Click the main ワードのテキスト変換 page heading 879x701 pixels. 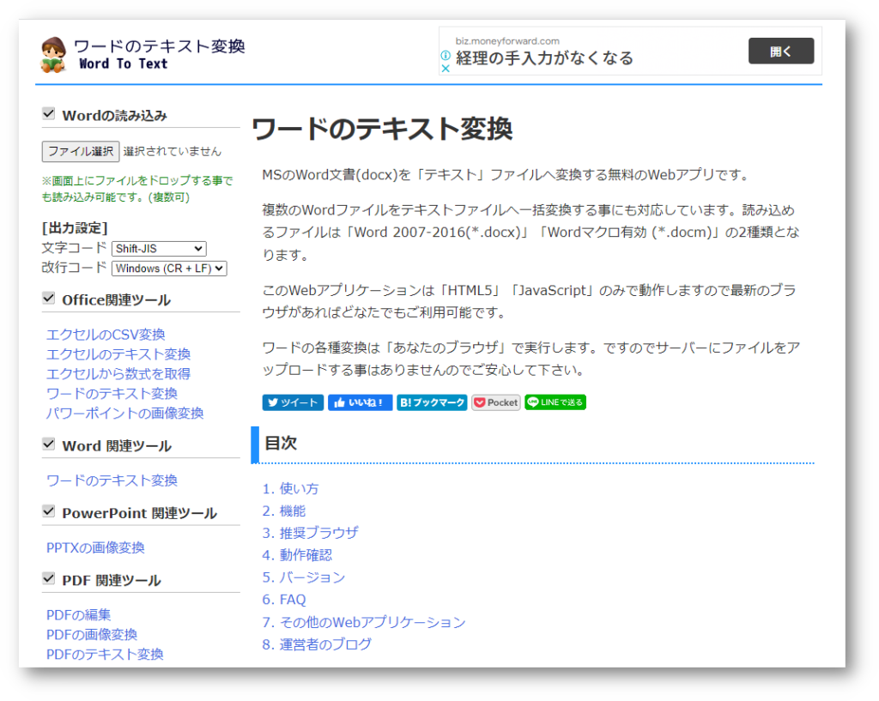[x=382, y=129]
